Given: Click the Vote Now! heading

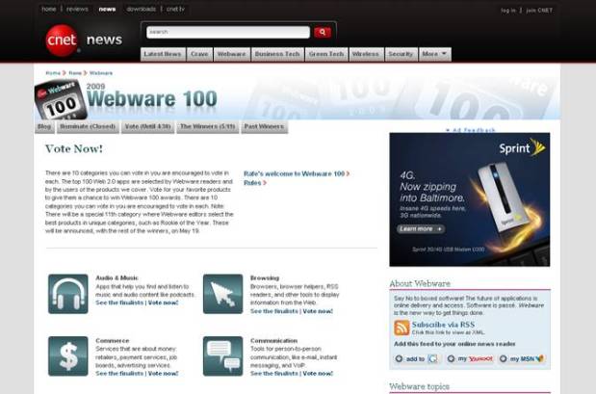Looking at the screenshot, I should 74,148.
